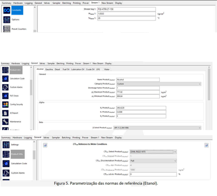Click the K1 Product field showing 0.4388
217x196 pixels.
pos(141,112)
